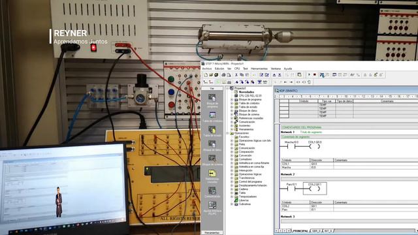Open the Ayuda menu

pos(288,69)
